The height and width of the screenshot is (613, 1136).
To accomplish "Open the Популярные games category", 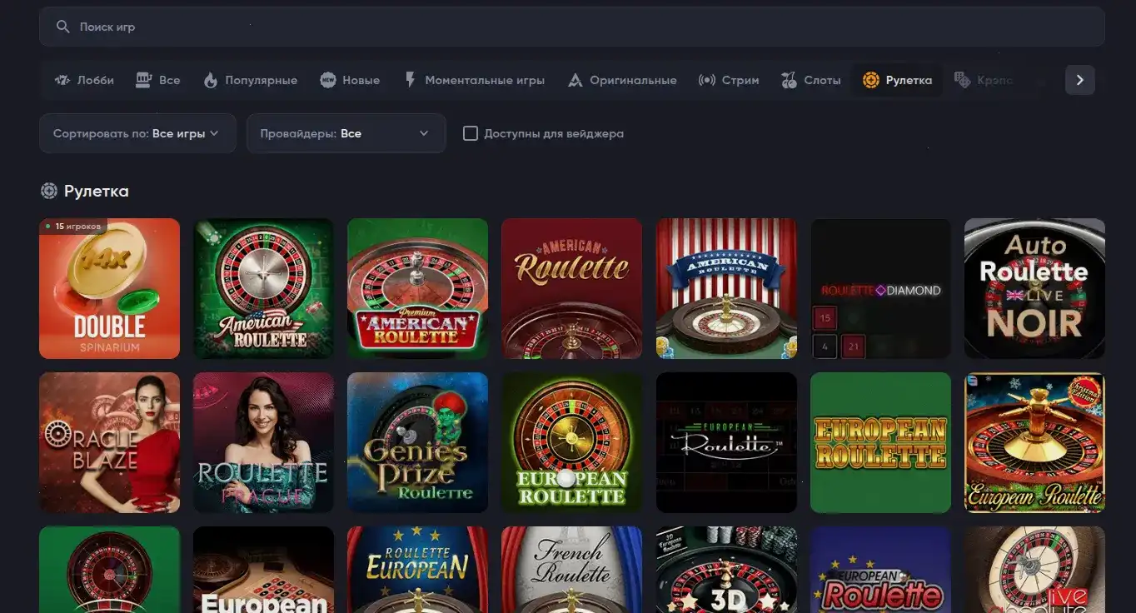I will pyautogui.click(x=251, y=80).
